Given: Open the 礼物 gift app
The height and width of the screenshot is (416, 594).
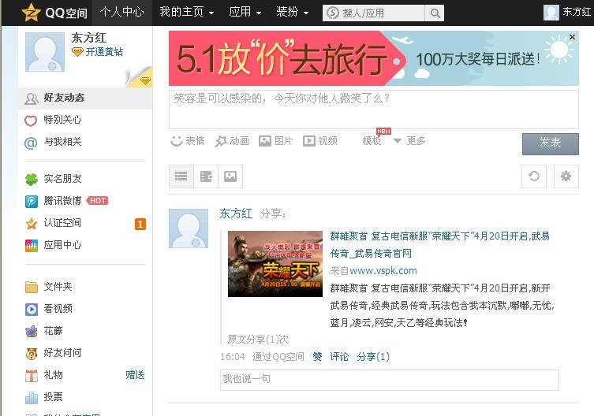Looking at the screenshot, I should coord(44,375).
